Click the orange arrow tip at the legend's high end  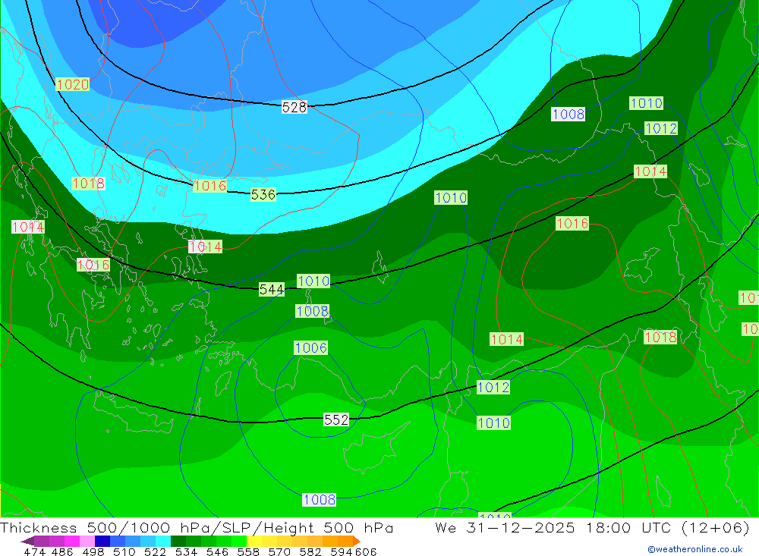[x=357, y=541]
